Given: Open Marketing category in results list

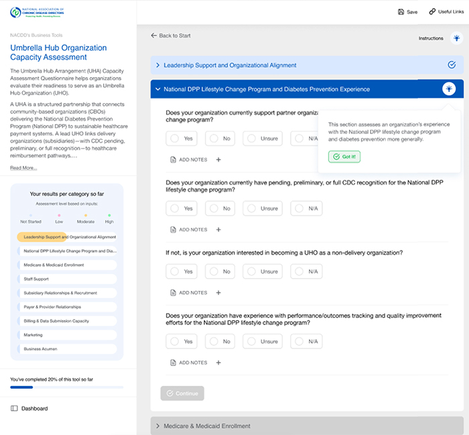Looking at the screenshot, I should (x=67, y=334).
